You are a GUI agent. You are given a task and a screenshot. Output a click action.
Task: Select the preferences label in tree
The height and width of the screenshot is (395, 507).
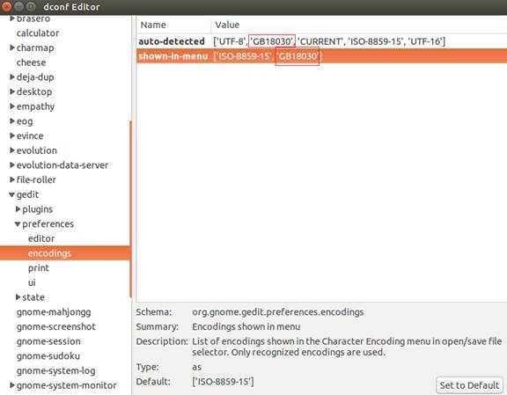(48, 224)
